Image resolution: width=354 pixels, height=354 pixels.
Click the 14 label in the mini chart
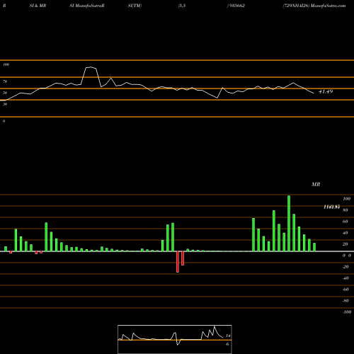(x=228, y=336)
